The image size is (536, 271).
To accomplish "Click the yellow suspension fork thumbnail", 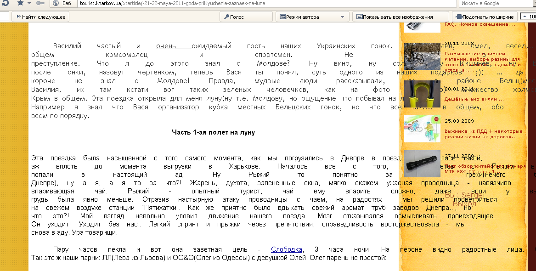I will point(422,93).
